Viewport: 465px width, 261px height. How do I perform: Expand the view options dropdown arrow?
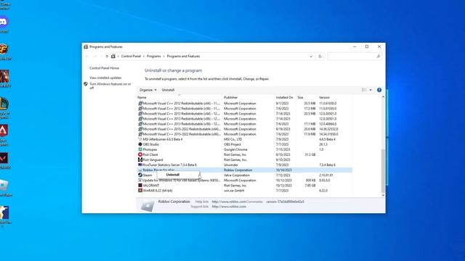[x=371, y=90]
